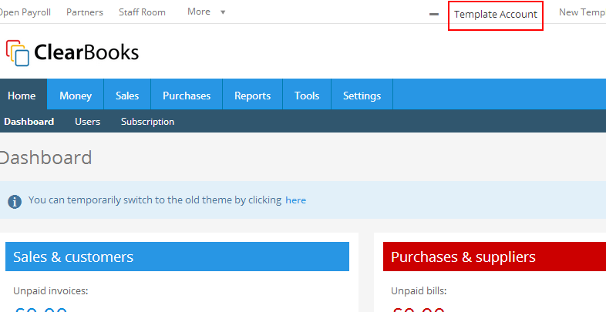The image size is (606, 312).
Task: Open the Tools menu
Action: [x=307, y=96]
